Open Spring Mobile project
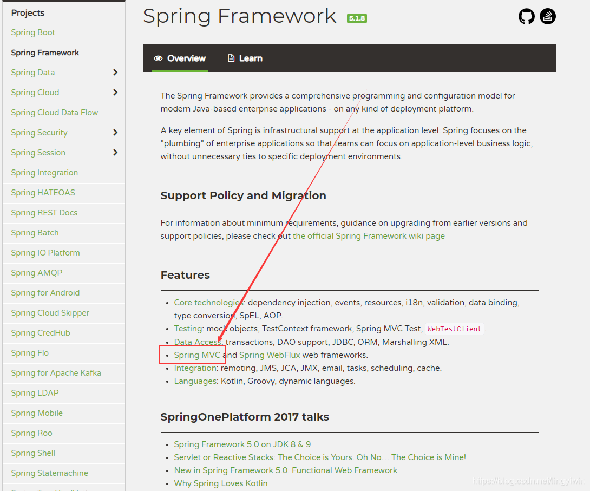The height and width of the screenshot is (491, 590). (36, 413)
